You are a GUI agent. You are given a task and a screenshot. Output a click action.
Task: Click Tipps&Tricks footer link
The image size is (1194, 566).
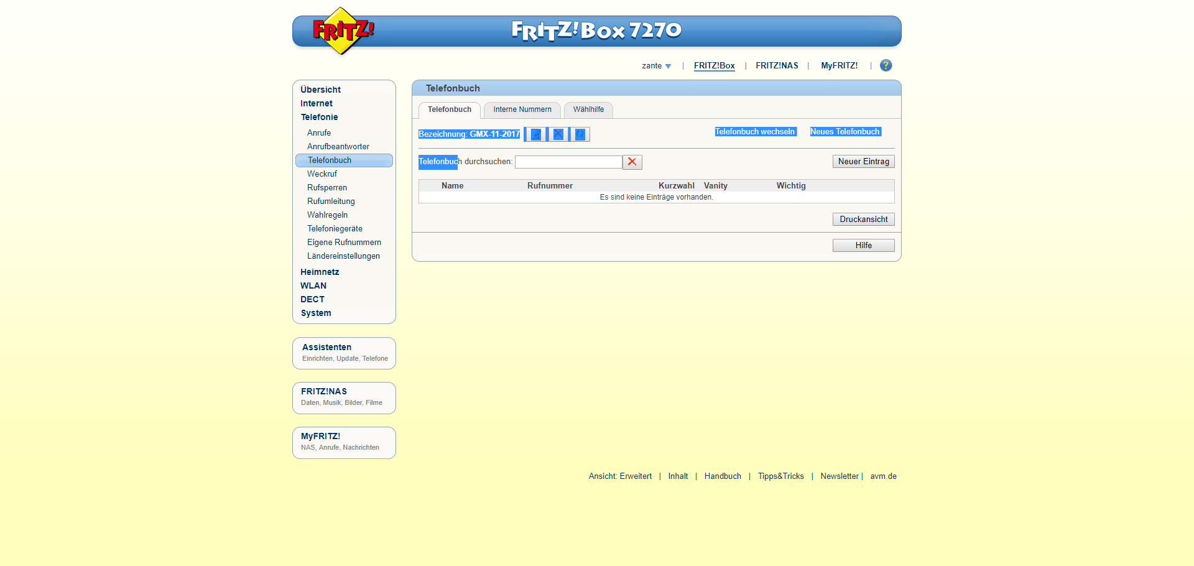(x=780, y=476)
